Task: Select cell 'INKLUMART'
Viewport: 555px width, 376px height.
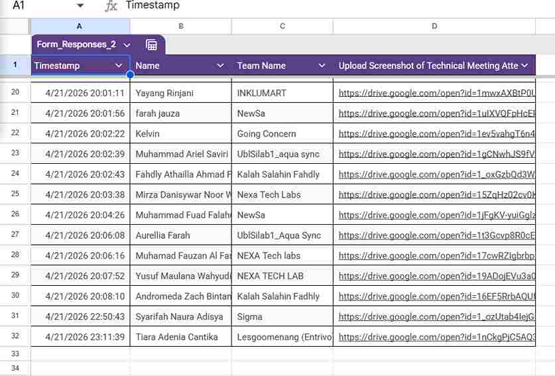Action: point(282,93)
